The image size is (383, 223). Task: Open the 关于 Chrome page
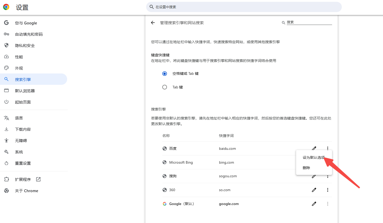point(26,191)
